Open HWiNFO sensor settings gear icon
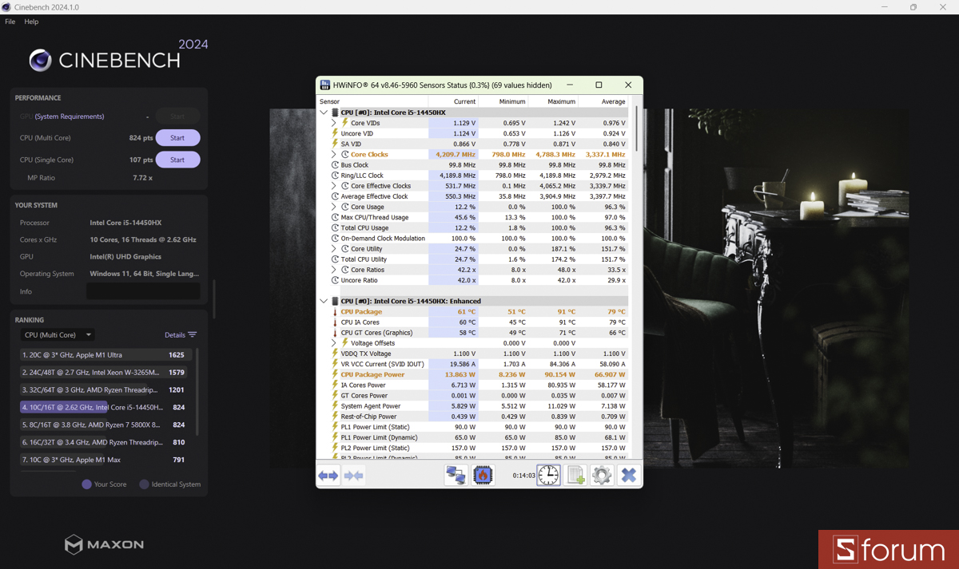 [x=602, y=476]
